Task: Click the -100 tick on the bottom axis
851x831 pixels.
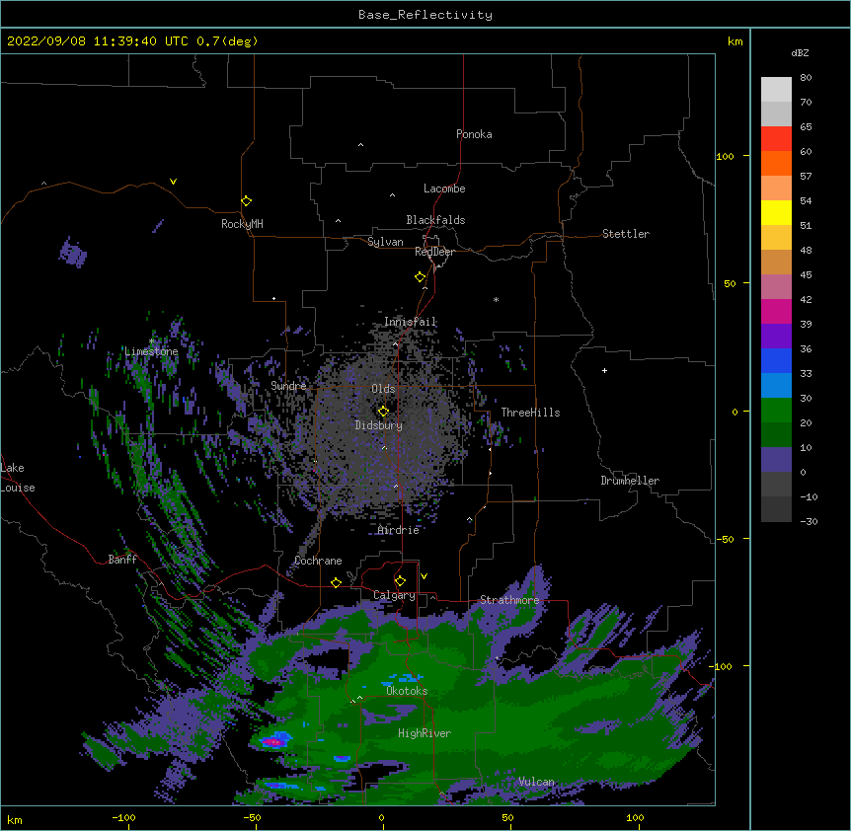Action: click(123, 817)
